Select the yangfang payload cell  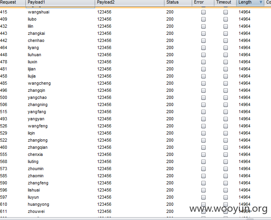(60, 112)
